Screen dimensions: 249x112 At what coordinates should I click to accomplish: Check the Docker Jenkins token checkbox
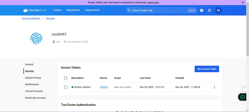click(65, 87)
